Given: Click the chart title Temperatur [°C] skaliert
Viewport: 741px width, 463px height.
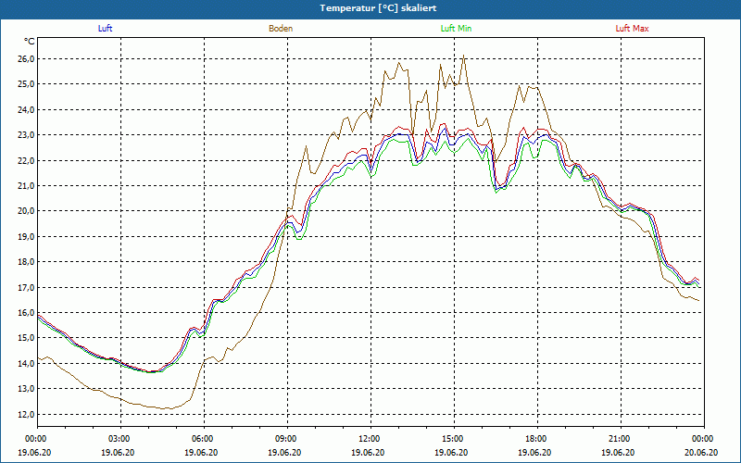Looking at the screenshot, I should click(378, 8).
